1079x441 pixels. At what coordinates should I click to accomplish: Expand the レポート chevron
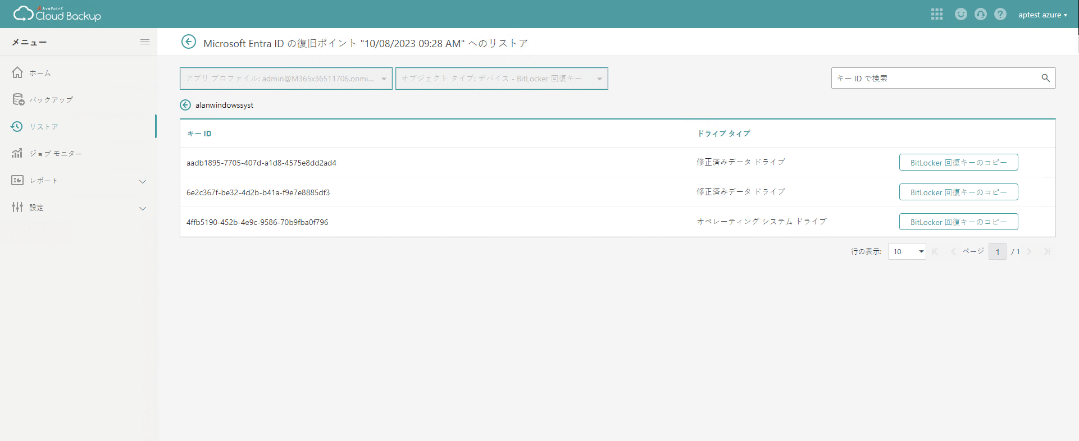[143, 181]
